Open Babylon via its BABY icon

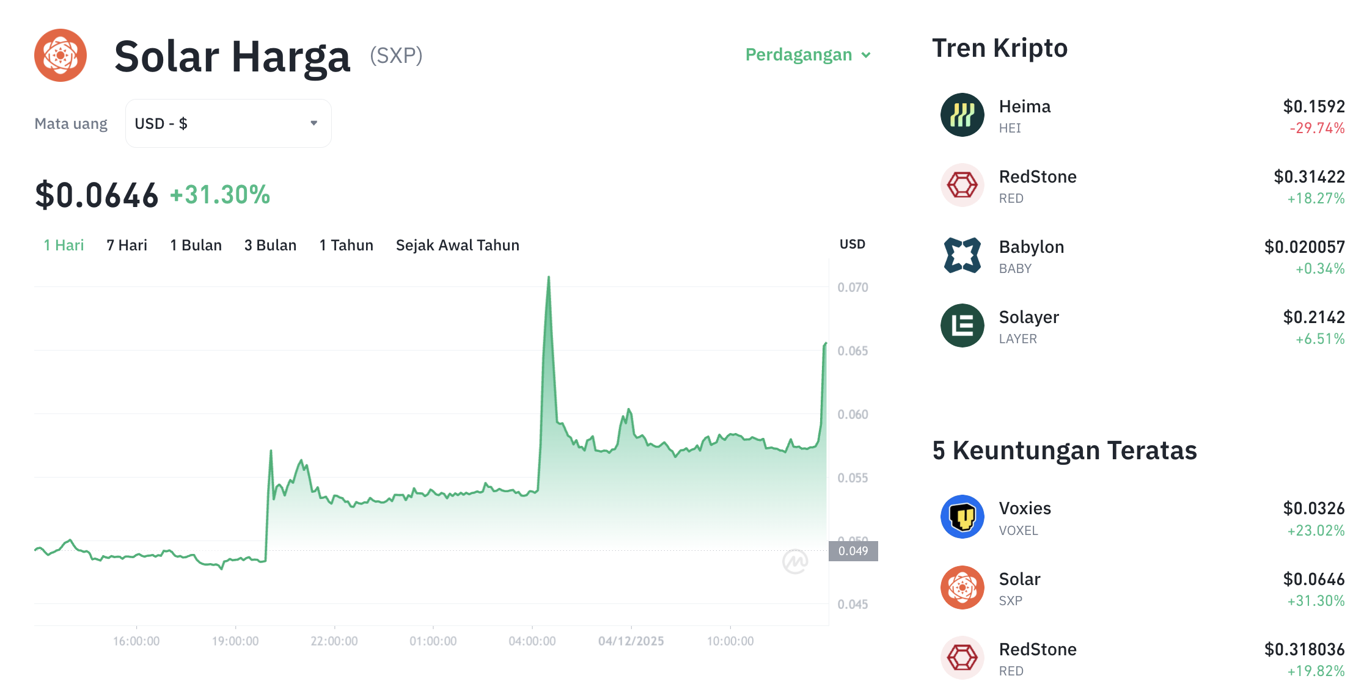961,255
